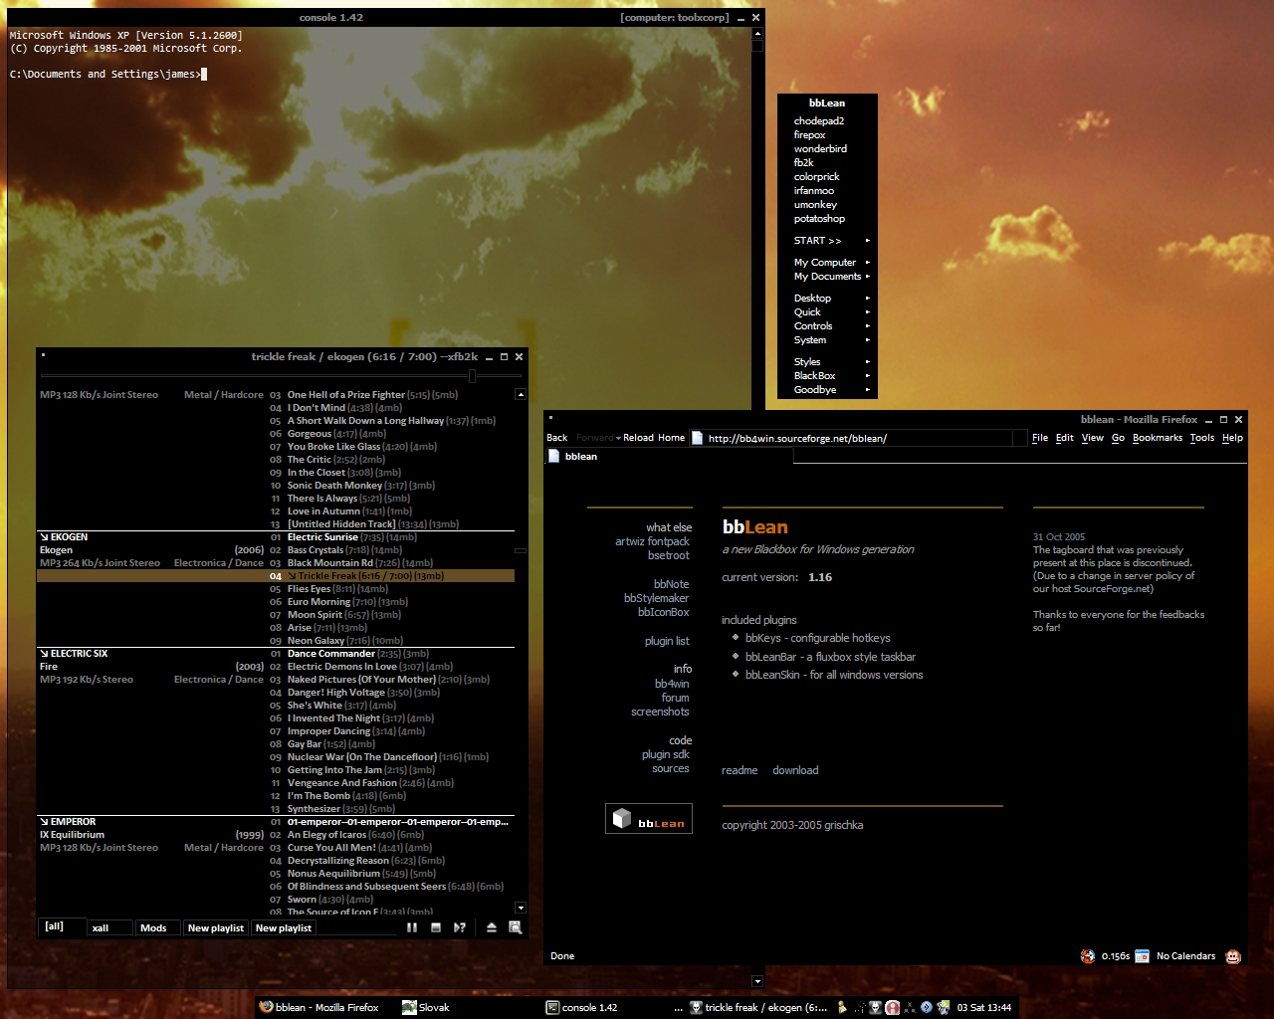The height and width of the screenshot is (1019, 1274).
Task: Open the readme link on the bbLean page
Action: pyautogui.click(x=740, y=770)
